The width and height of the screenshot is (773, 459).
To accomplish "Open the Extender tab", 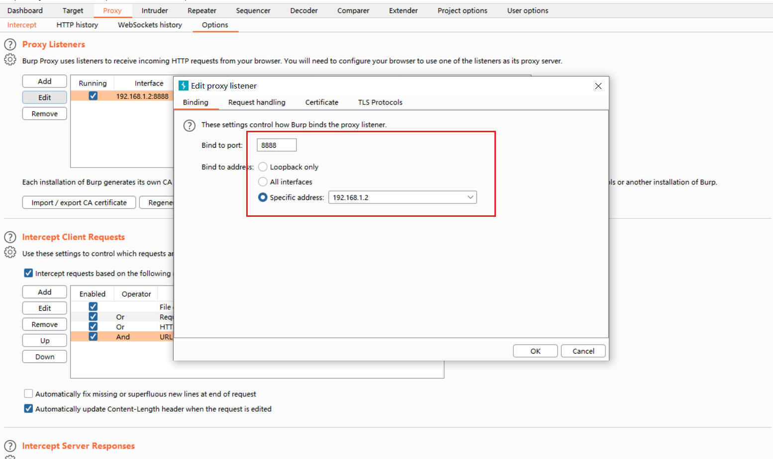I will [x=403, y=10].
